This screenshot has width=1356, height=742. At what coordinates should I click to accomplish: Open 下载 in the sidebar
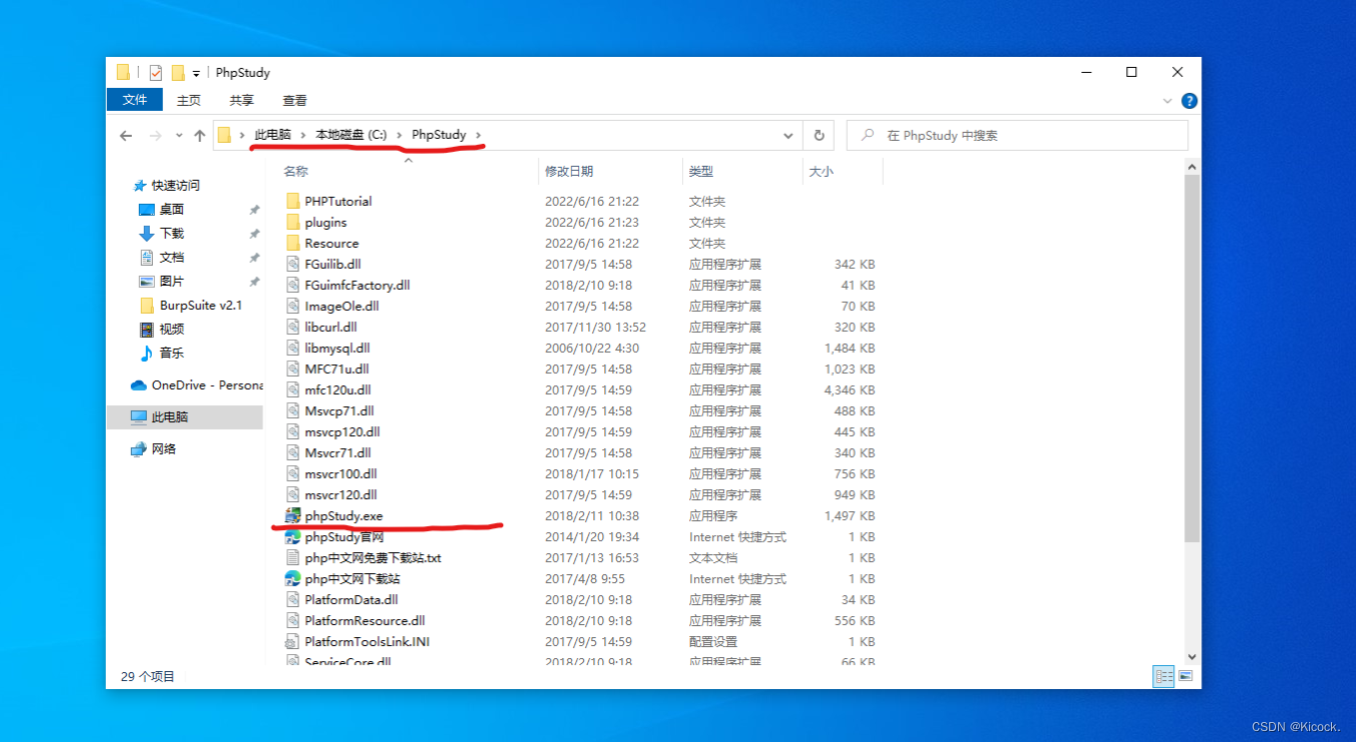172,234
